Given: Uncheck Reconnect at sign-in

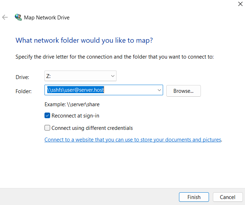Looking at the screenshot, I should (47, 115).
